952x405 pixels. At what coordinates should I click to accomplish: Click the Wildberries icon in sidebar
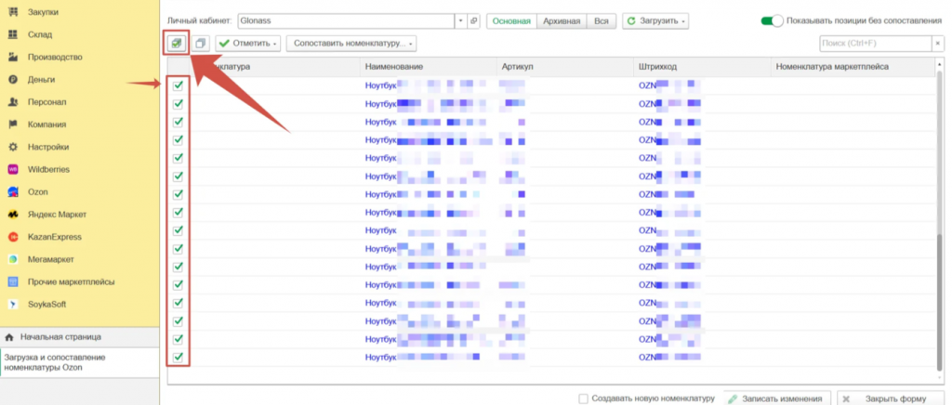[13, 169]
